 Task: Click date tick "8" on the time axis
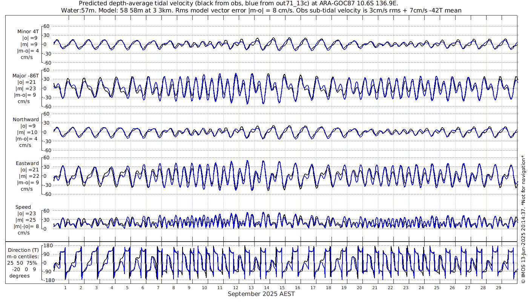173,288
